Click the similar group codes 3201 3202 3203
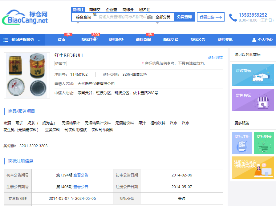This screenshot has height=206, width=276. [x=34, y=146]
